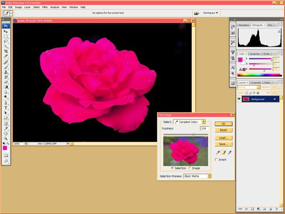Select the Lasso tool
The image size is (285, 214).
(6, 41)
